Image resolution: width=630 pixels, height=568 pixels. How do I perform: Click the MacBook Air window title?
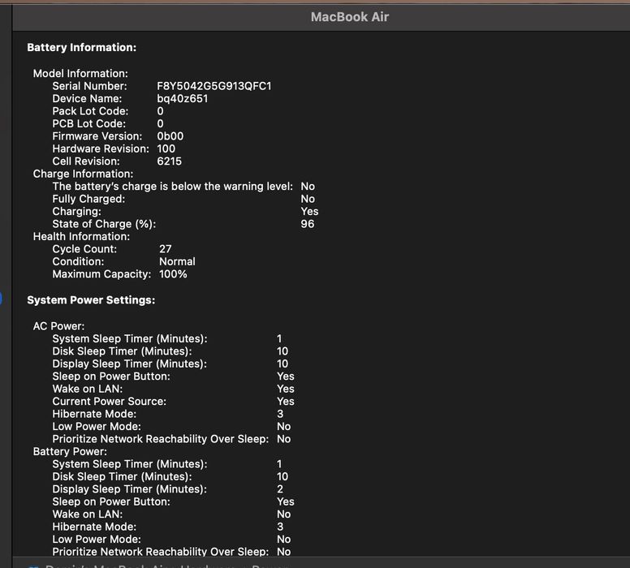tap(350, 17)
